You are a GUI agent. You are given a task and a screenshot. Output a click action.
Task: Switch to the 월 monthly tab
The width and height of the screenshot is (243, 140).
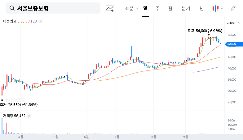(170, 8)
